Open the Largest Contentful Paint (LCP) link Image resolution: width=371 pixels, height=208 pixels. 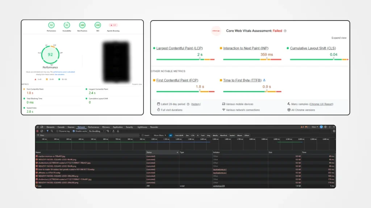pos(179,48)
